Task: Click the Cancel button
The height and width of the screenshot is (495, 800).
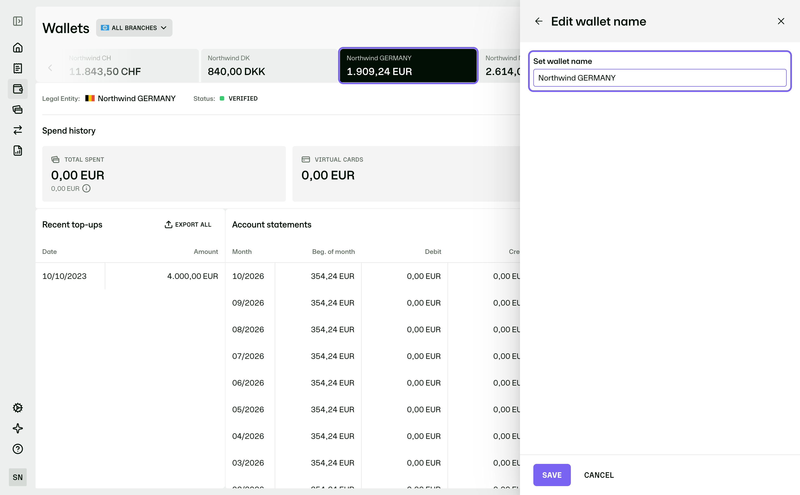Action: tap(599, 475)
